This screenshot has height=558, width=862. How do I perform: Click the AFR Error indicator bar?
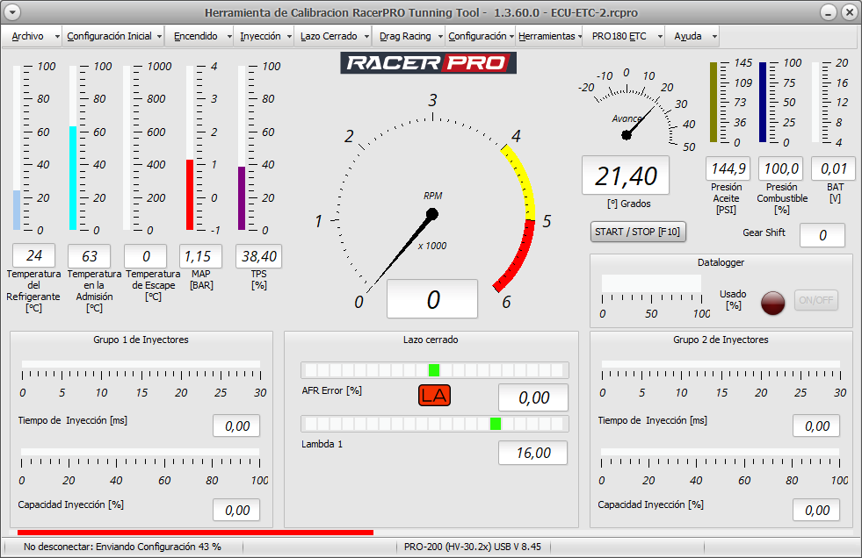434,369
